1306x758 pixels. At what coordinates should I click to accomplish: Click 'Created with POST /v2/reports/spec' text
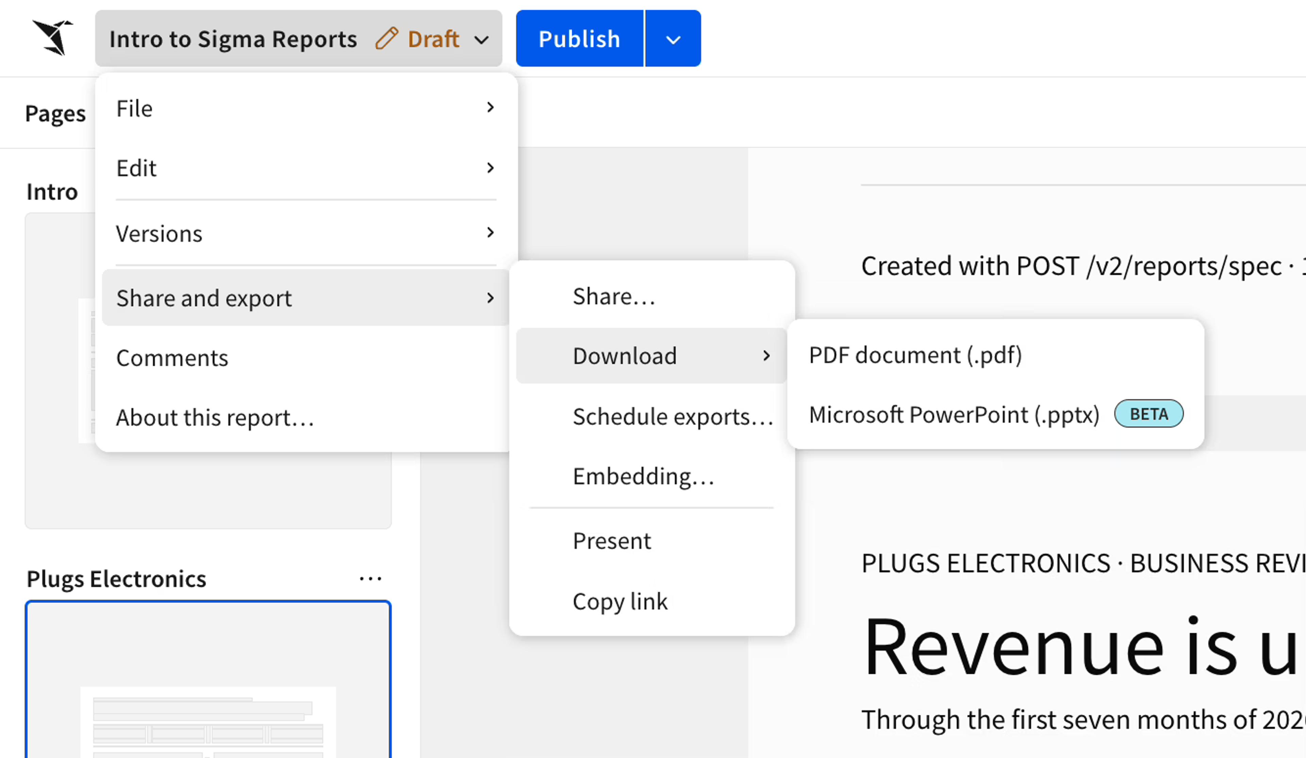tap(1071, 266)
